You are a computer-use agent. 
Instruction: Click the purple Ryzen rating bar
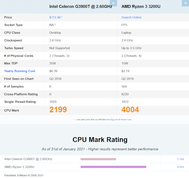[x=113, y=167]
